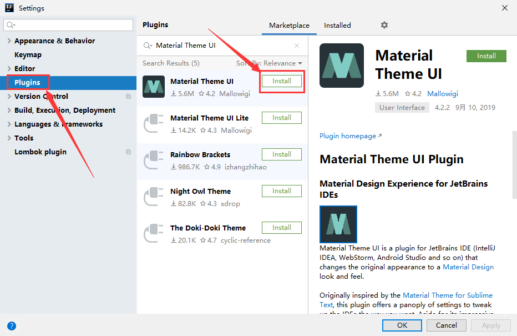Click Version Control project-level settings icon
Screen dimensions: 517x336
coord(128,97)
